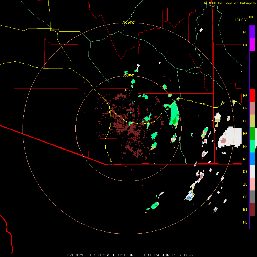The image size is (257, 257).
Task: Click the UK legend label
Action: point(245,45)
